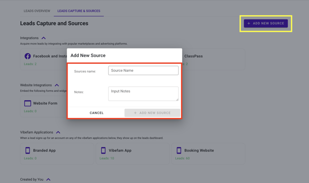Click the Notes label in dialog
This screenshot has width=309, height=183.
pos(79,92)
